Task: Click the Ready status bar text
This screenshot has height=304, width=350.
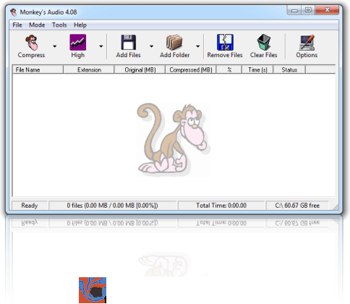Action: (30, 206)
